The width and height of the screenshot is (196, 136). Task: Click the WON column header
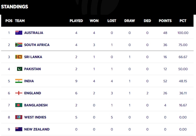(94, 21)
